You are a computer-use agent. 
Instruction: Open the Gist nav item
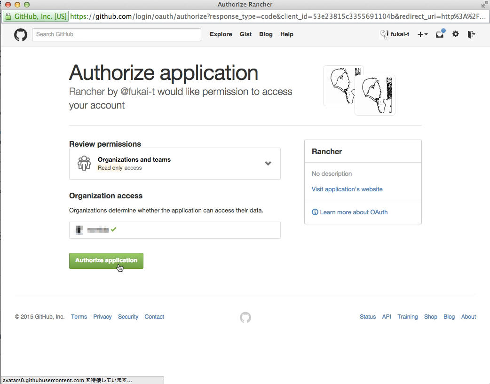pos(245,34)
